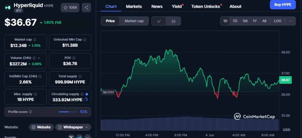Click the 52% profile score value
The image size is (302, 138).
pos(83,112)
